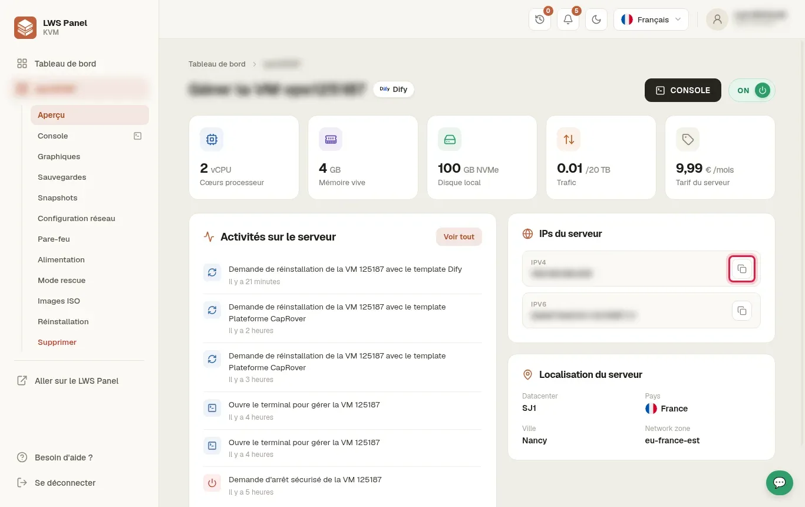Click the vCPU processor card icon
This screenshot has width=805, height=507.
(212, 139)
